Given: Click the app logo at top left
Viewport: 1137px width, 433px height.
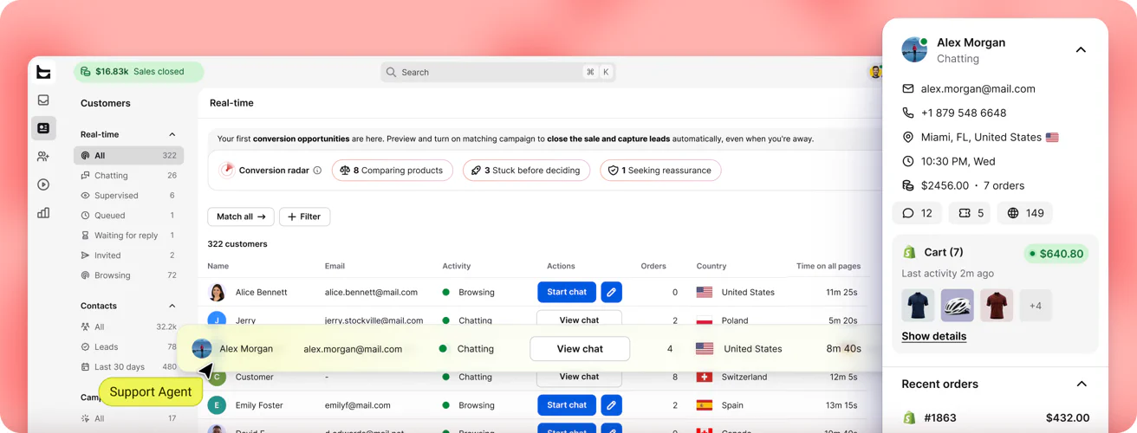Looking at the screenshot, I should 43,72.
